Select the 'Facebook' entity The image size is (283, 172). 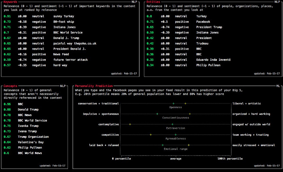[203, 22]
